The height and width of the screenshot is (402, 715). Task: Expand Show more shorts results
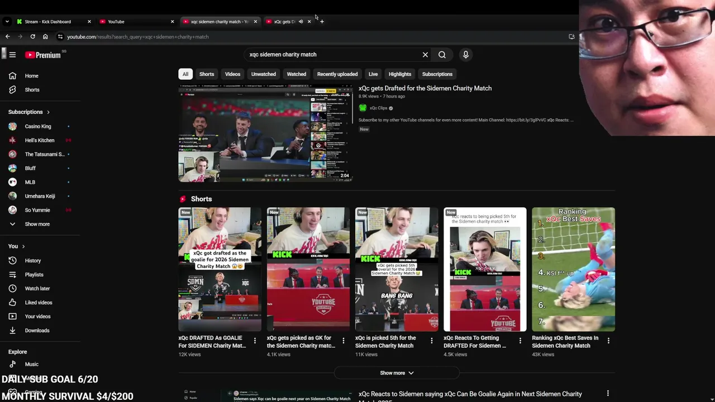click(397, 373)
